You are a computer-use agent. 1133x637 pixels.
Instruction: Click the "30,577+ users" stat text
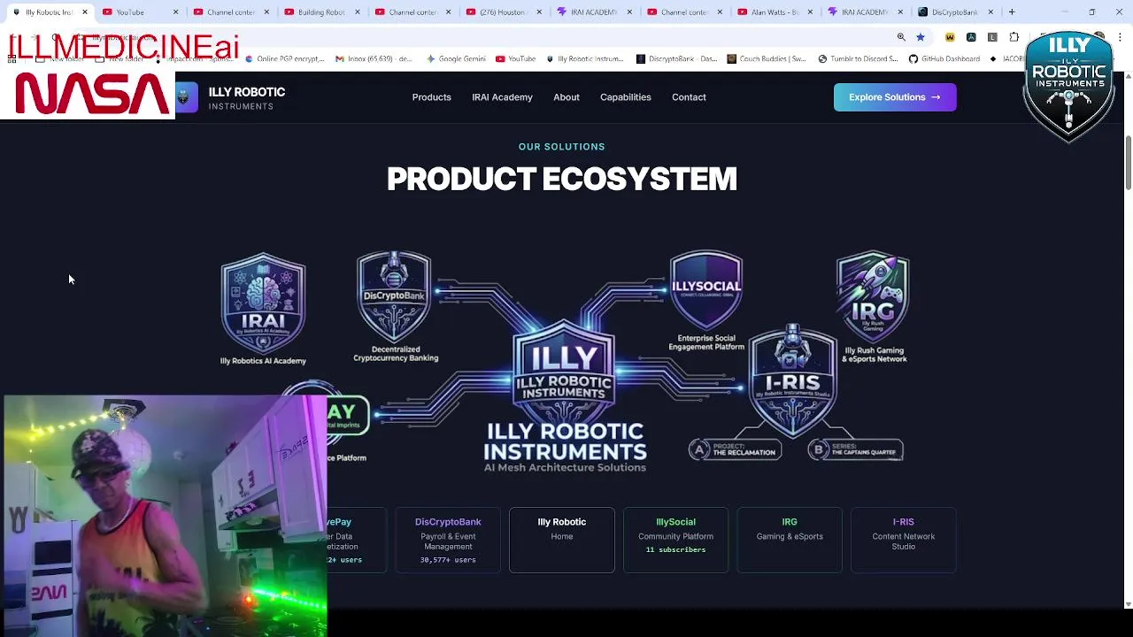[x=448, y=560]
